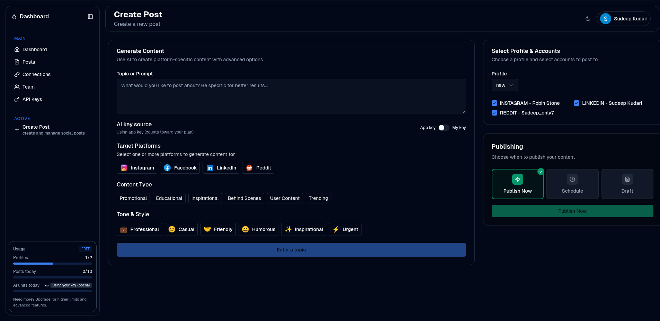The image size is (660, 321).
Task: Collapse the sidebar with the panel icon
Action: pyautogui.click(x=90, y=17)
